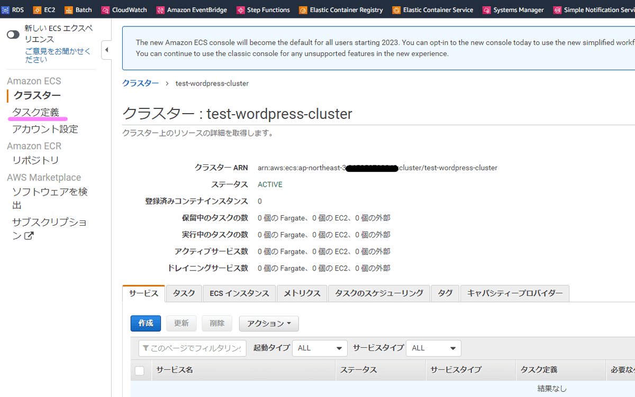Click the blue 作成 button

pos(146,324)
